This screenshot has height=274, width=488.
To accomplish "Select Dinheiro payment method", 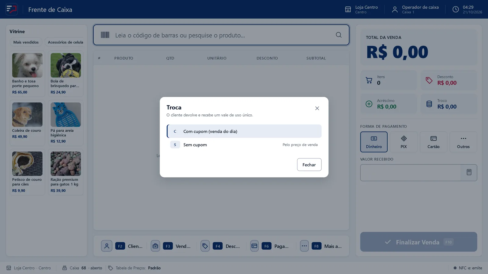I will coord(374,142).
